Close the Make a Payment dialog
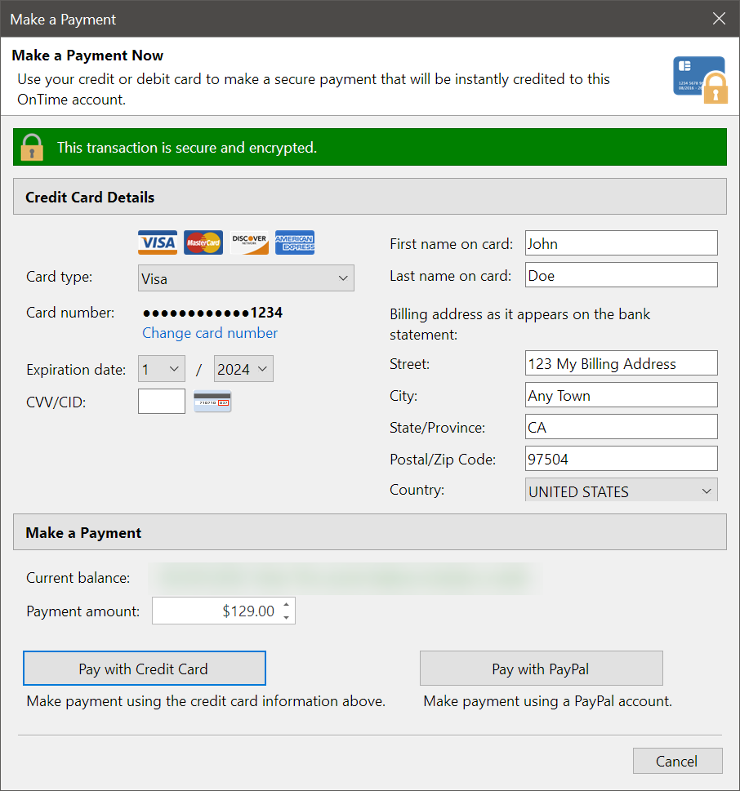The image size is (740, 791). pyautogui.click(x=719, y=19)
